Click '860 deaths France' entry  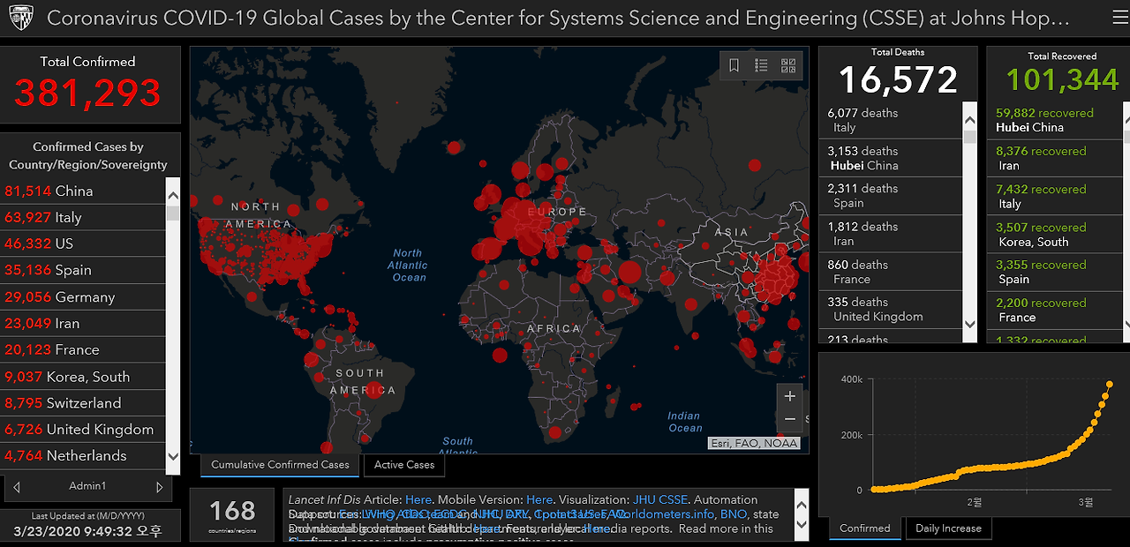point(891,272)
